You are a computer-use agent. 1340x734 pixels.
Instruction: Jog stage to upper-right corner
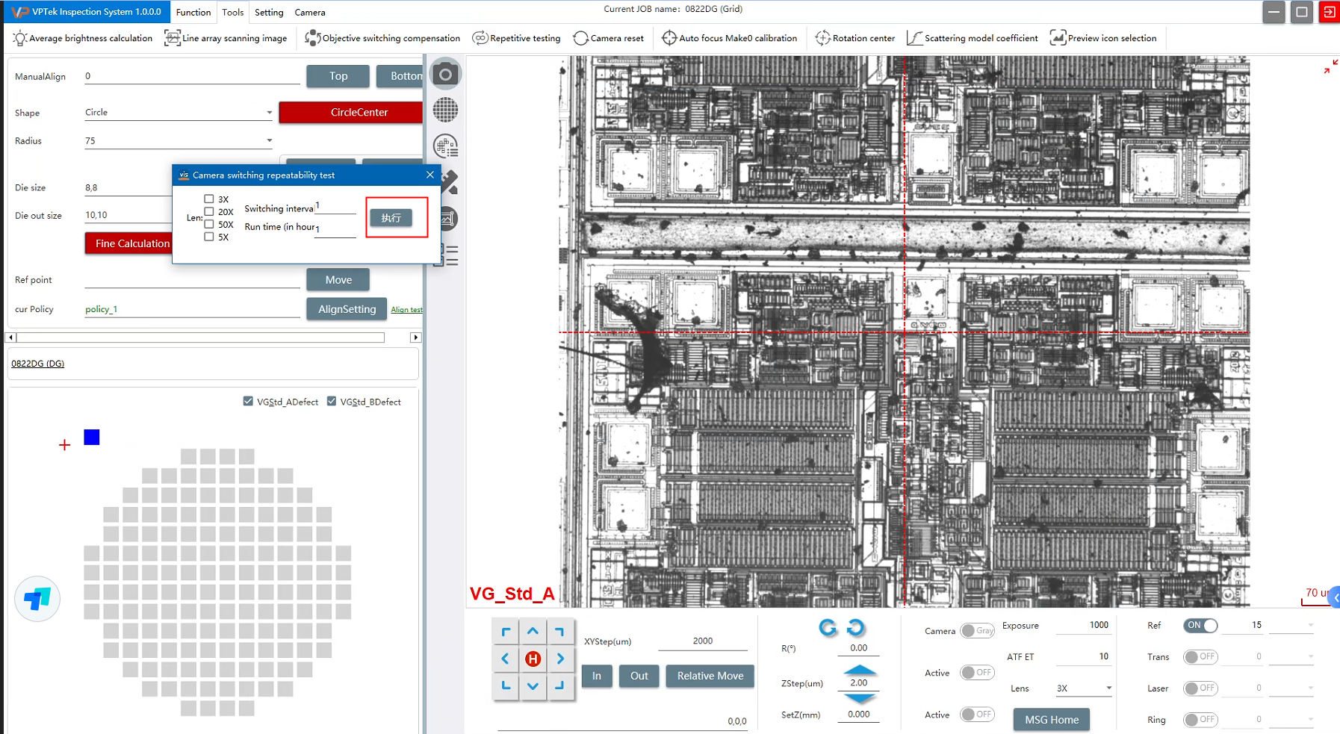(x=560, y=632)
